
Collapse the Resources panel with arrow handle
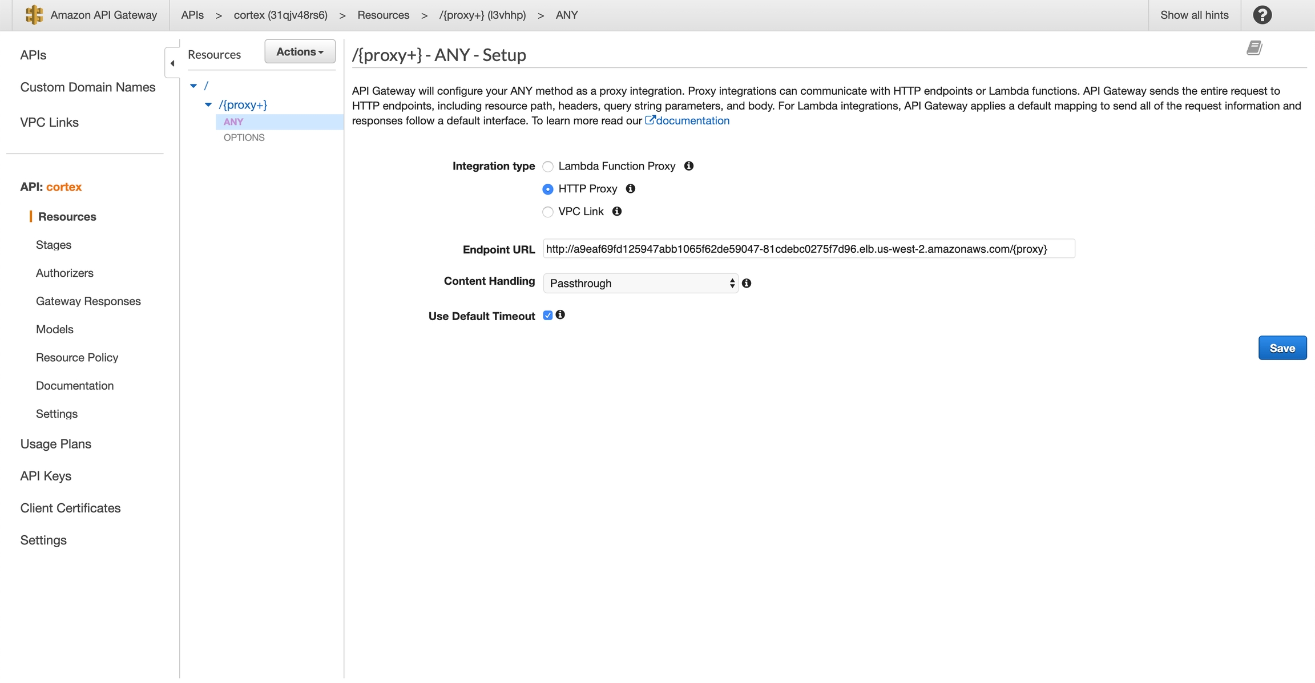[172, 63]
